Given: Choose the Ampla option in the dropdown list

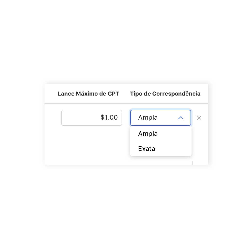Looking at the screenshot, I should click(x=148, y=134).
